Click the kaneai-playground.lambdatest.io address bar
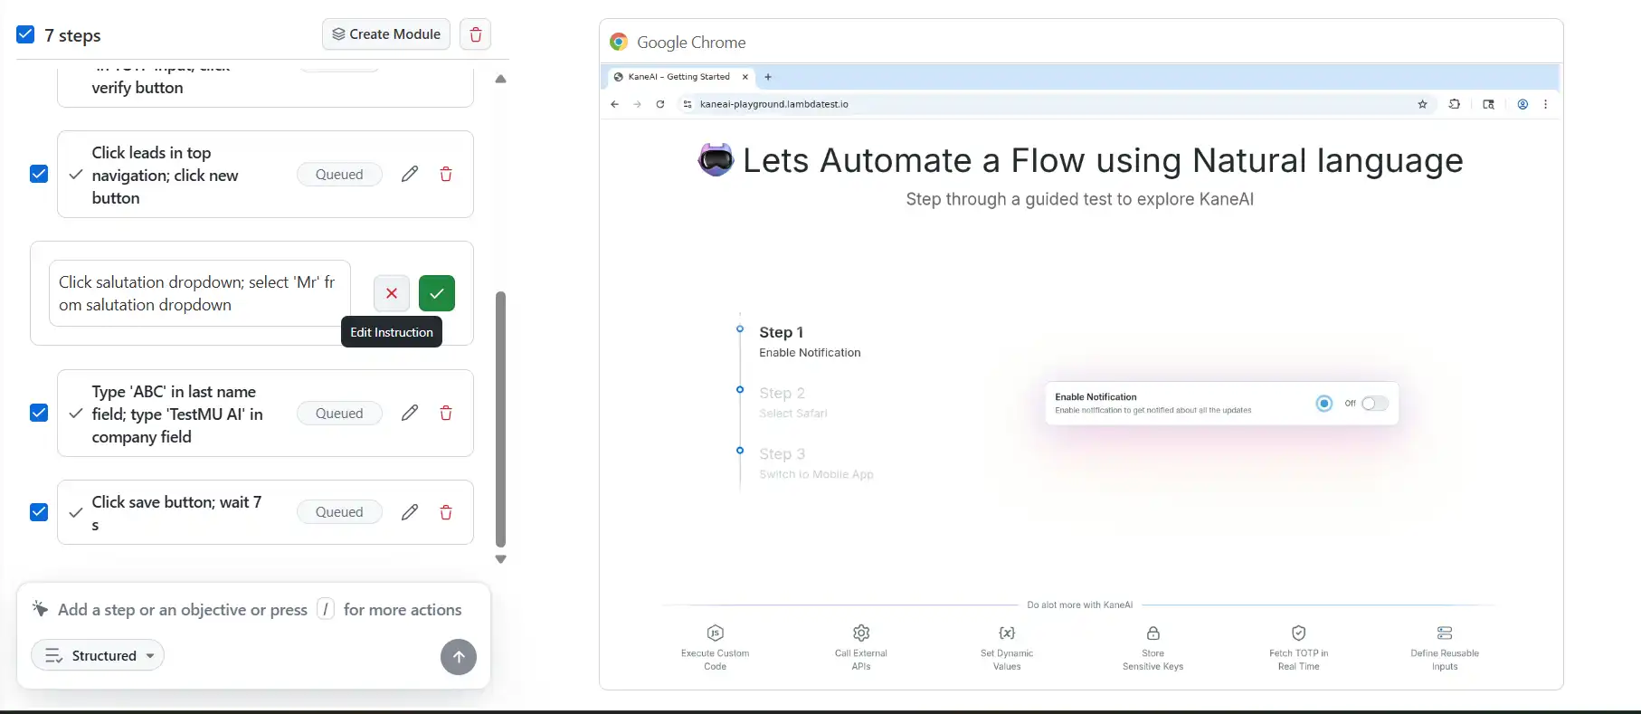Screen dimensions: 1641x714 (1056, 104)
